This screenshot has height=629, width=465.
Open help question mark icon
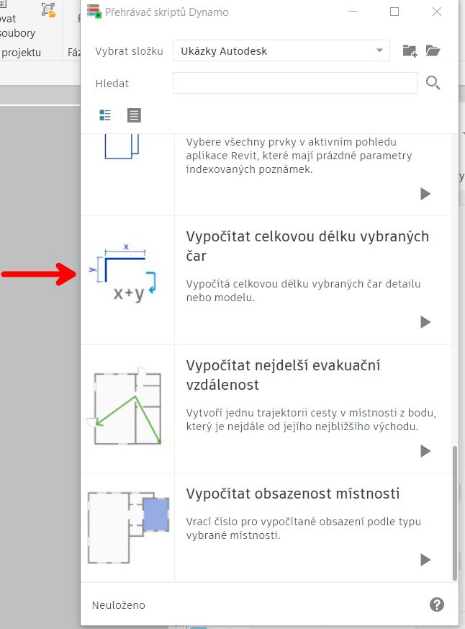click(436, 604)
